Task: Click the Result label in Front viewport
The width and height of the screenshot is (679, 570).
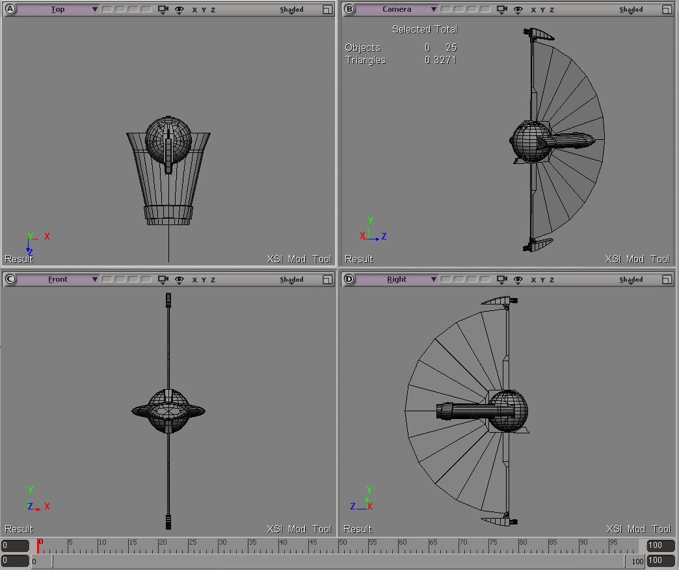Action: click(19, 529)
